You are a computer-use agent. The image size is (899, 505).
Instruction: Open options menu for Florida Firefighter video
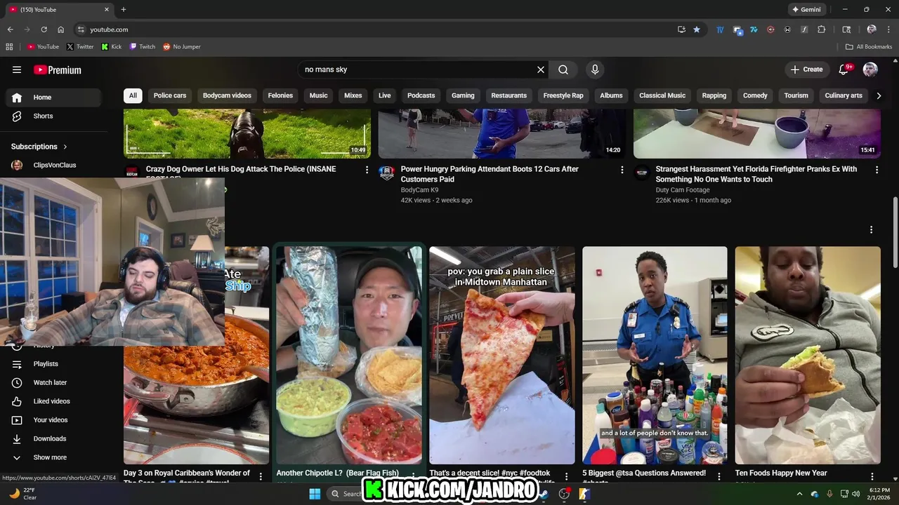[x=877, y=170]
